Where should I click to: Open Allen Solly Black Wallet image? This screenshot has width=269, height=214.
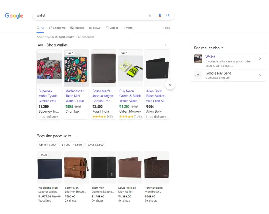(157, 68)
